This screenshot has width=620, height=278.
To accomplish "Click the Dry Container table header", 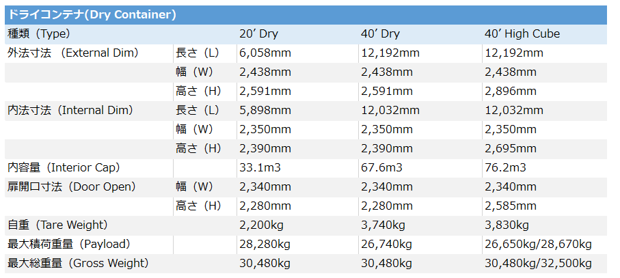I will click(x=306, y=15).
